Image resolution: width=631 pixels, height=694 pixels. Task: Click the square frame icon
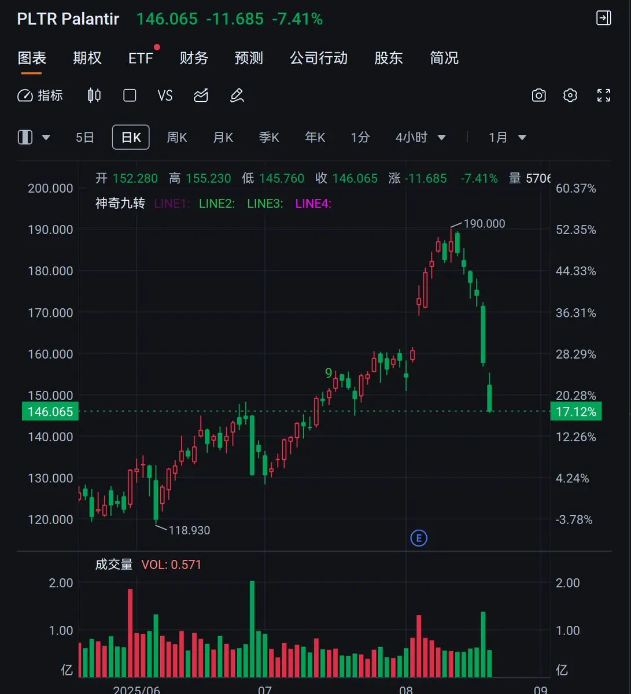(x=130, y=95)
